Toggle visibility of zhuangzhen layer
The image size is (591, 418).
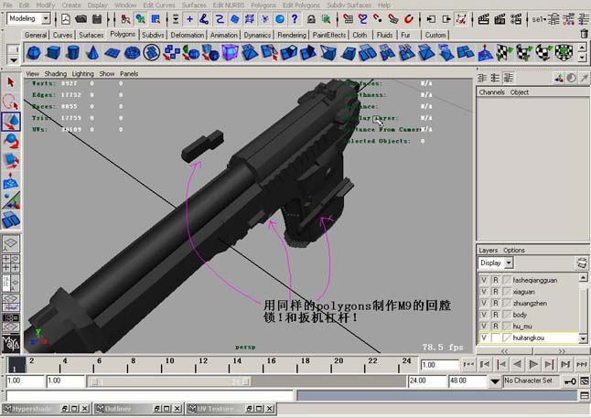point(484,303)
